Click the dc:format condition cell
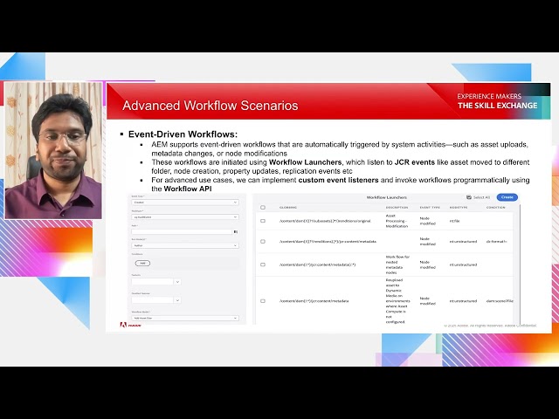559x419 pixels. pos(497,242)
